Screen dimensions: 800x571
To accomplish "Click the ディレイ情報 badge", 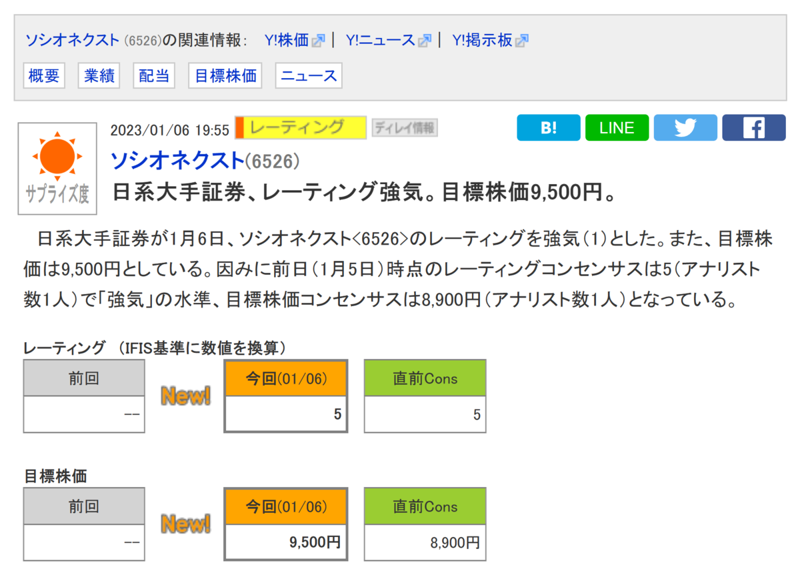I will tap(405, 127).
